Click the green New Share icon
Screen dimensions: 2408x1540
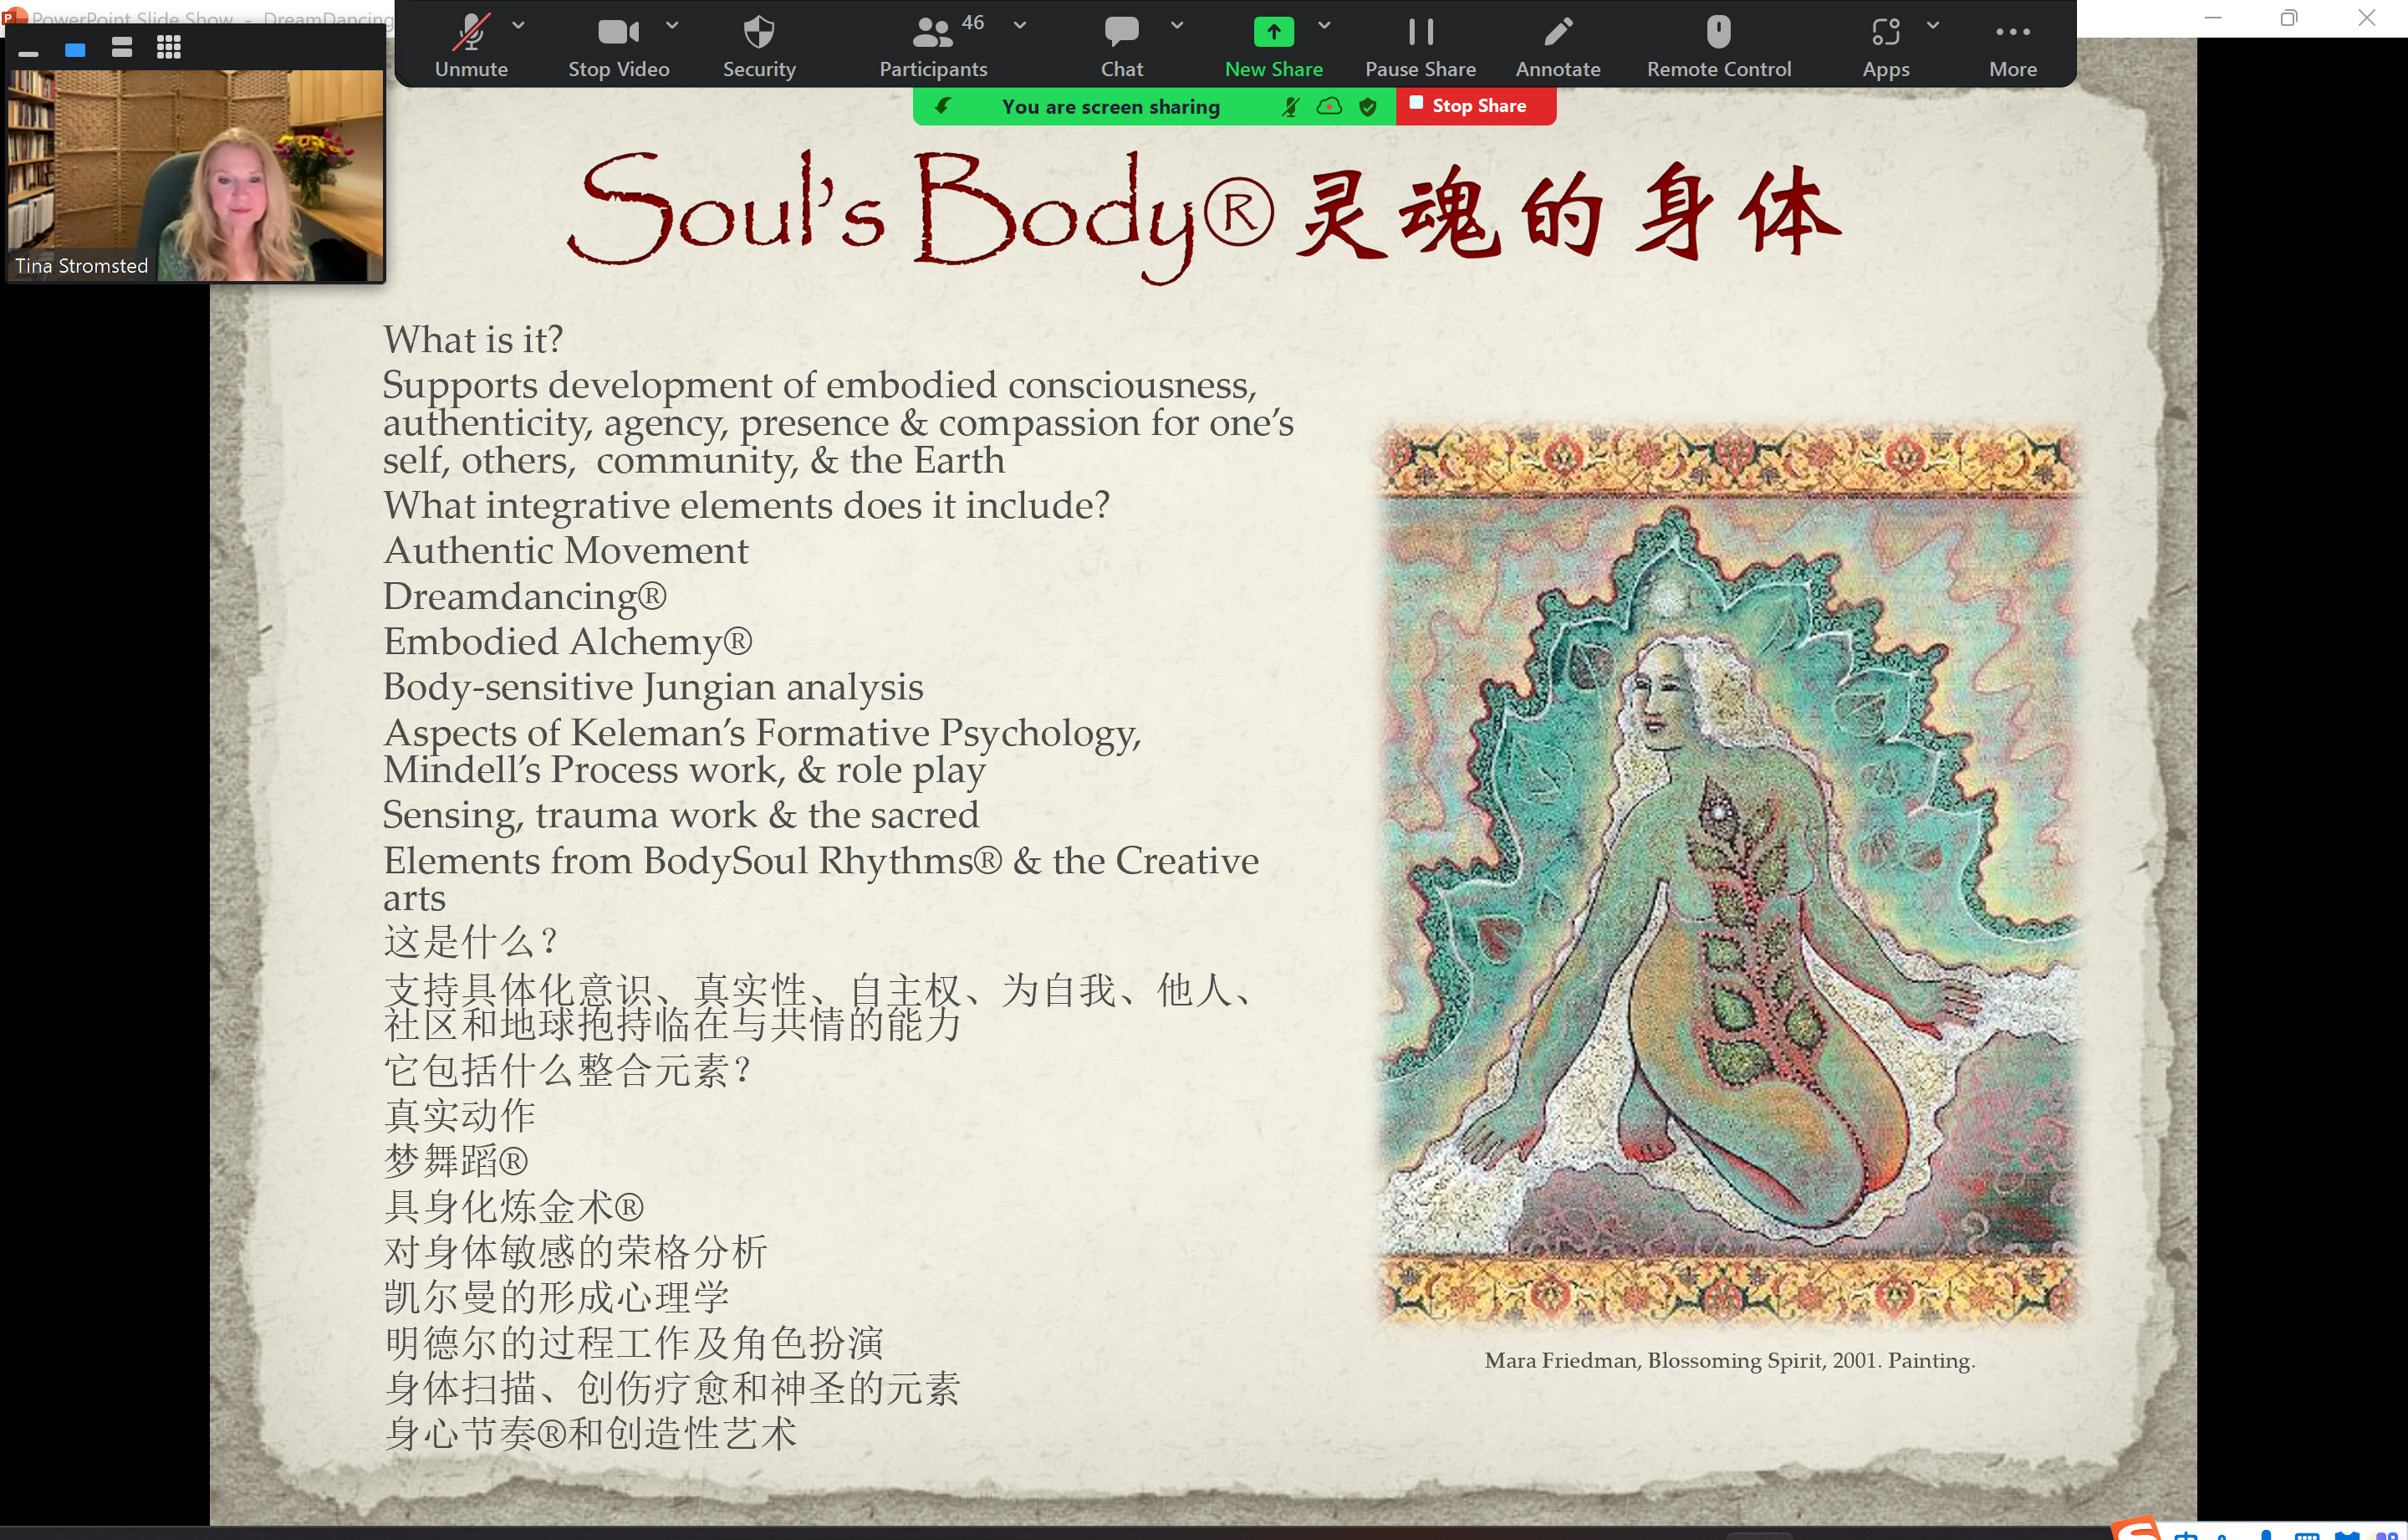[1273, 32]
